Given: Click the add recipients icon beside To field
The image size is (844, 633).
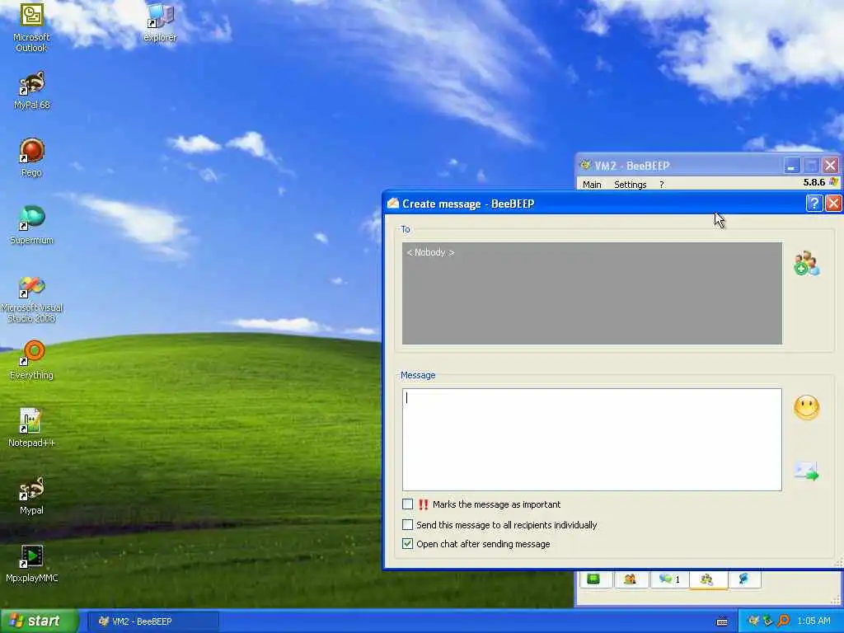Looking at the screenshot, I should pyautogui.click(x=806, y=263).
